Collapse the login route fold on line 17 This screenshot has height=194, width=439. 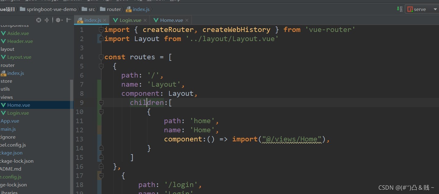tap(101, 175)
